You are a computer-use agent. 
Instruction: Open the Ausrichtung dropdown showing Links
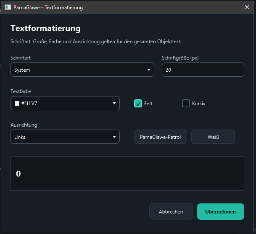click(65, 137)
